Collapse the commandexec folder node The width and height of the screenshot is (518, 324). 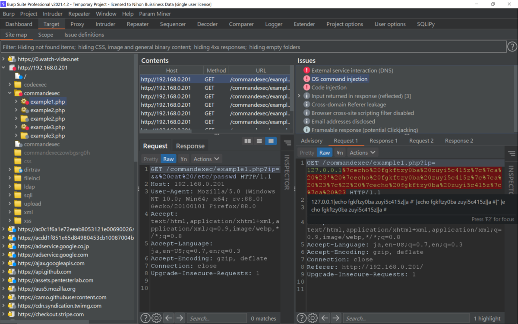tap(10, 93)
